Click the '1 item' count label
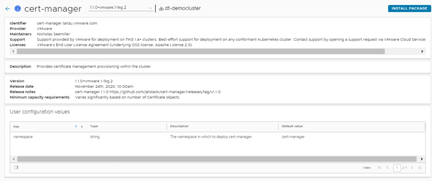Image resolution: width=432 pixels, height=181 pixels. [x=367, y=168]
